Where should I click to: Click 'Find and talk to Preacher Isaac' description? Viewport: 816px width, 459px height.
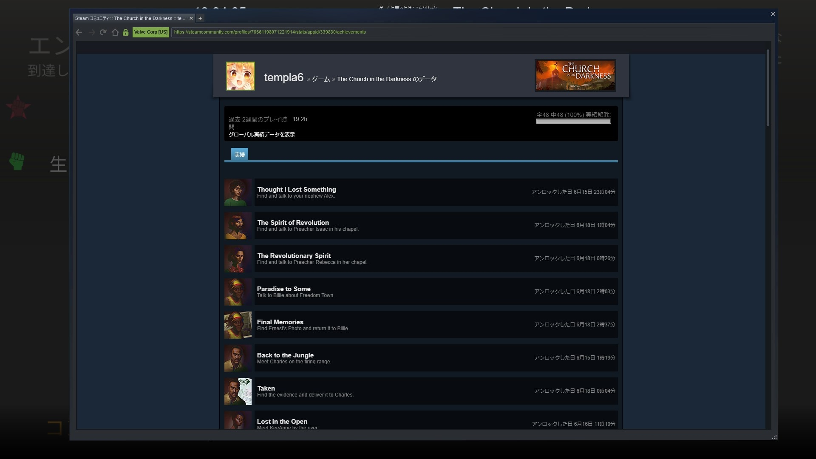(x=308, y=229)
